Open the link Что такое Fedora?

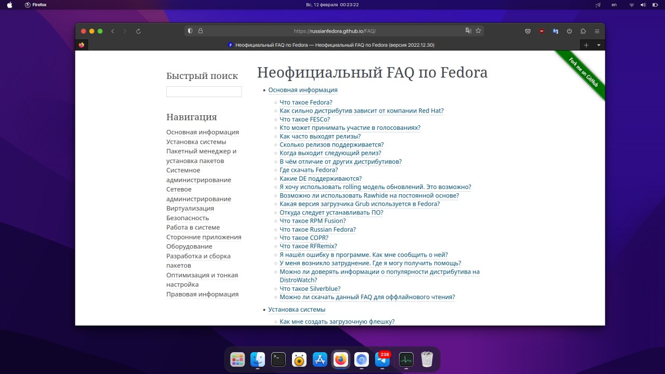click(306, 102)
